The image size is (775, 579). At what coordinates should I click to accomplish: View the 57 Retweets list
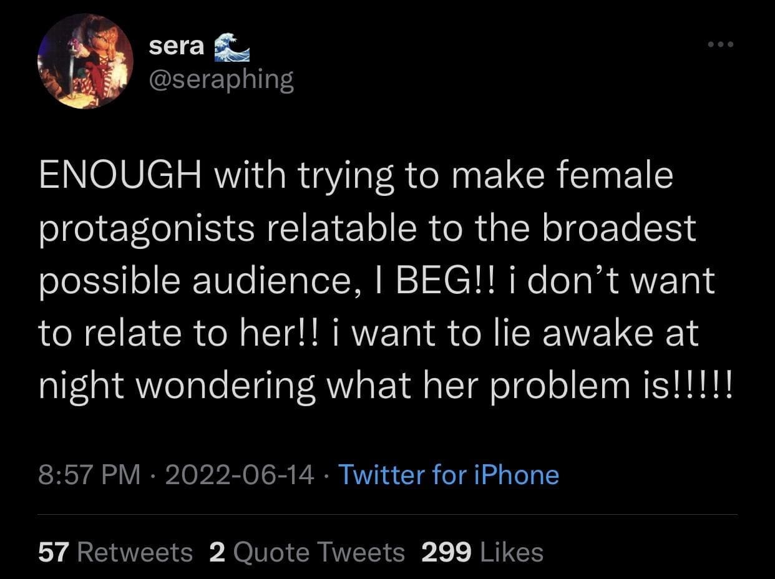pyautogui.click(x=115, y=552)
